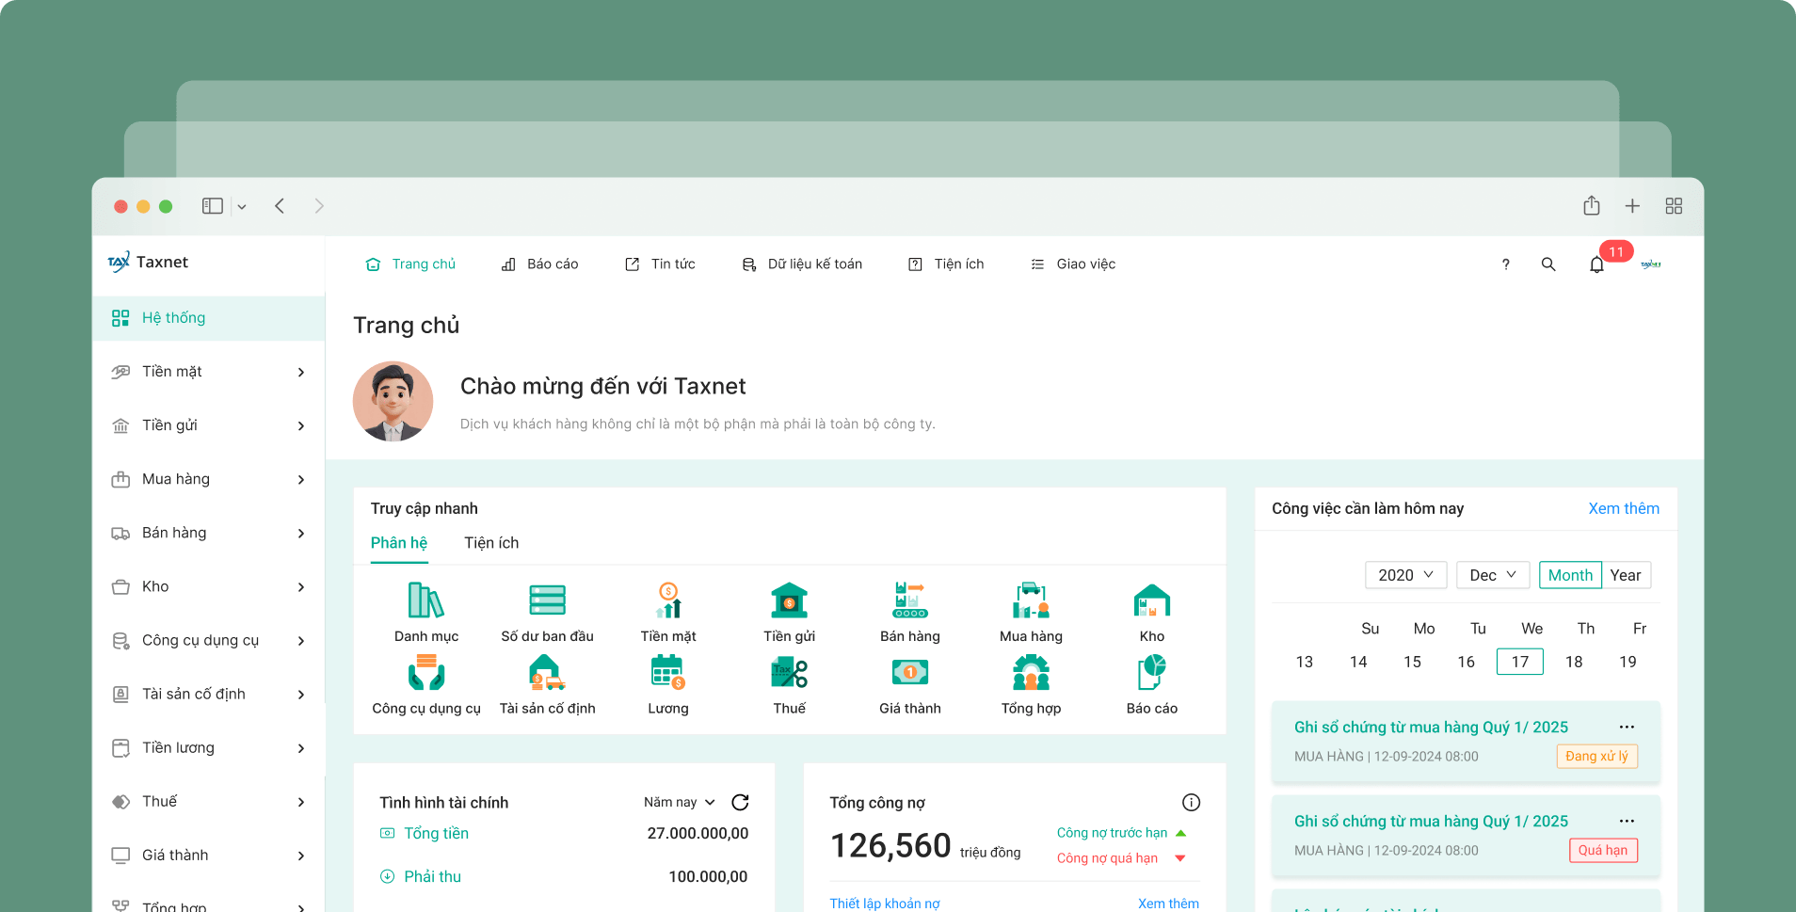The width and height of the screenshot is (1796, 912).
Task: Open the Dec month dropdown
Action: [1493, 575]
